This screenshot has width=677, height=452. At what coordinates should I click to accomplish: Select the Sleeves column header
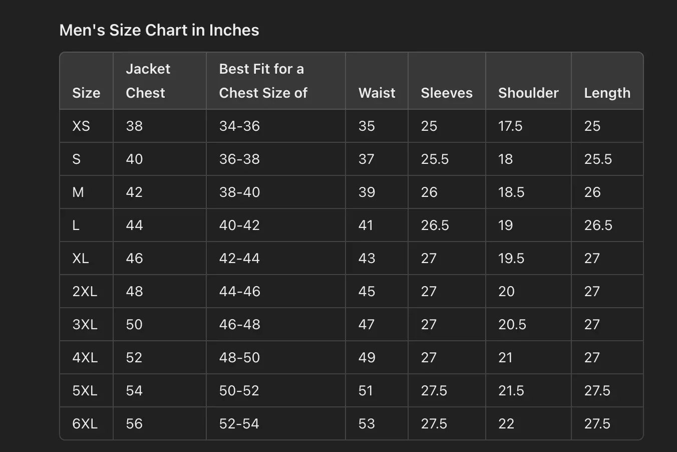point(446,93)
